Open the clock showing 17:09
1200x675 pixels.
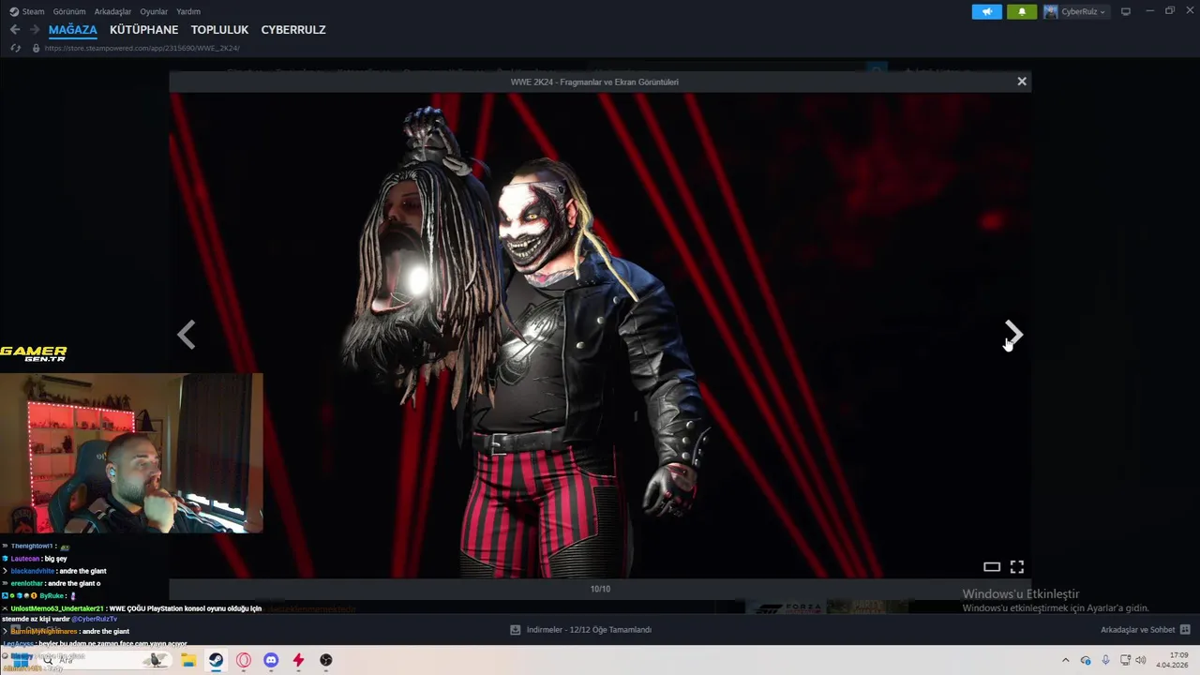pyautogui.click(x=1172, y=660)
